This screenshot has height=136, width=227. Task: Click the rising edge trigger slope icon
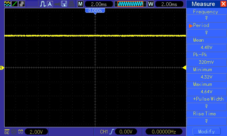(112, 131)
